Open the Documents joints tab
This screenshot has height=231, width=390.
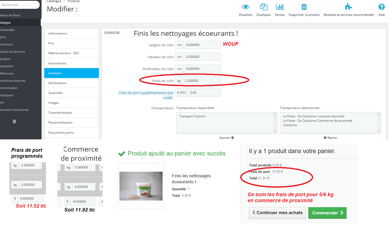[71, 133]
